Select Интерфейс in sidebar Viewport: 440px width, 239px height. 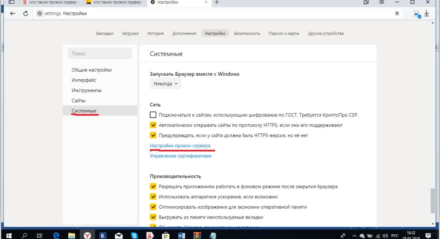point(84,80)
